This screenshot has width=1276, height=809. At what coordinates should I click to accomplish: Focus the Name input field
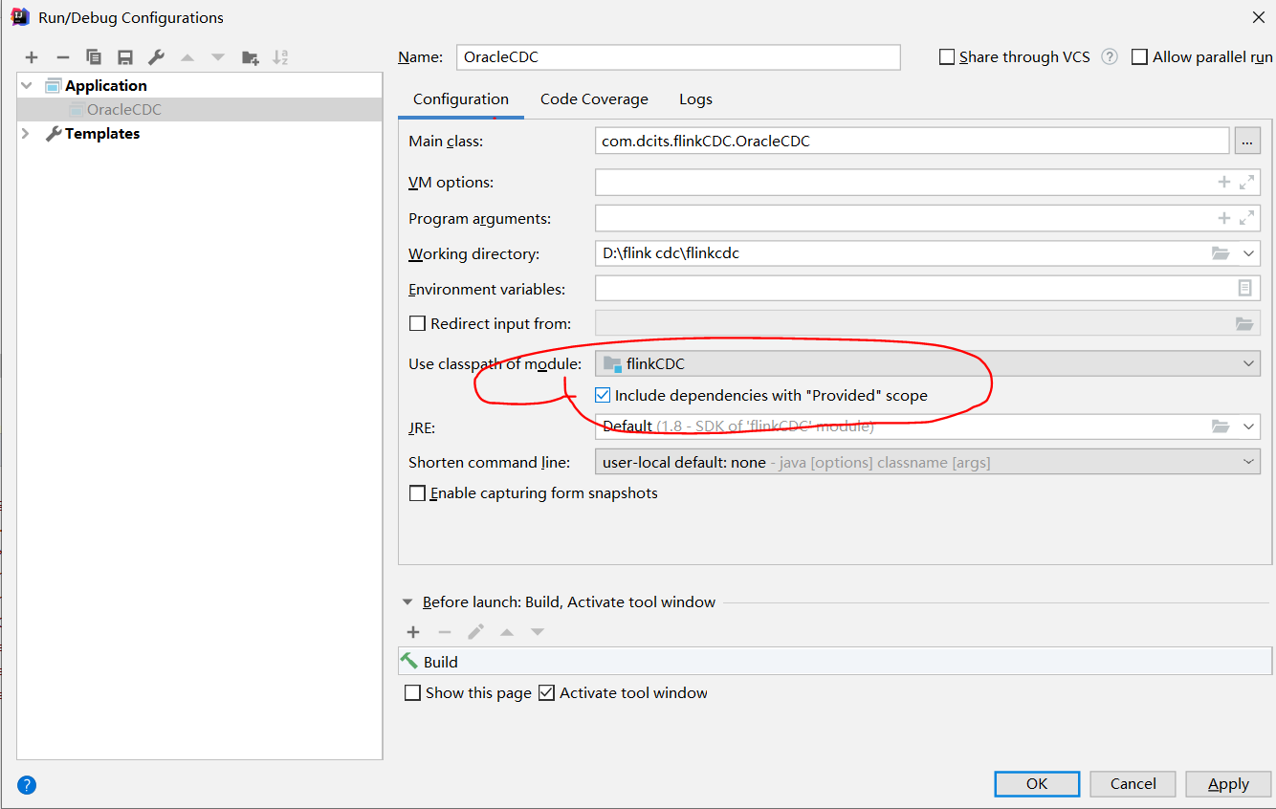tap(678, 57)
